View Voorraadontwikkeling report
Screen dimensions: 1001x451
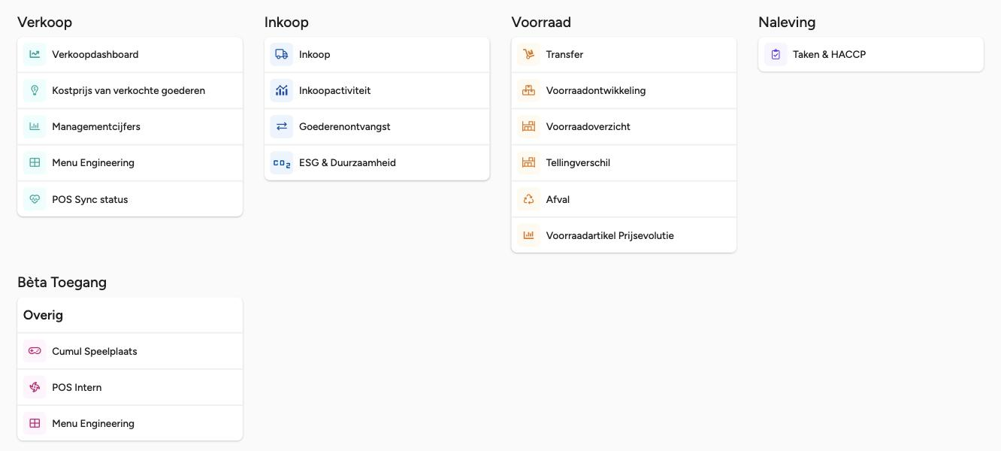coord(624,90)
